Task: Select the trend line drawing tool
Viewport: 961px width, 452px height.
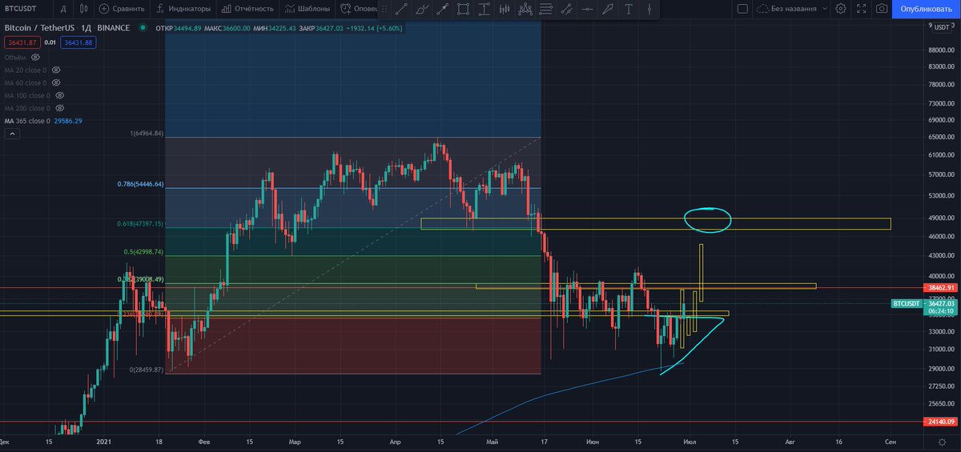Action: pos(402,10)
